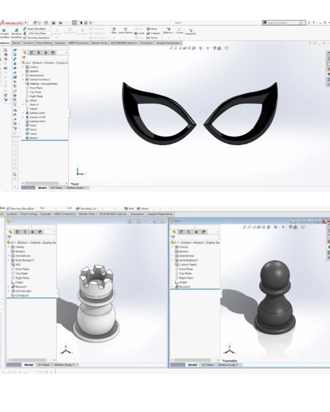Select Custom Plastic material in pawn window

point(186,265)
